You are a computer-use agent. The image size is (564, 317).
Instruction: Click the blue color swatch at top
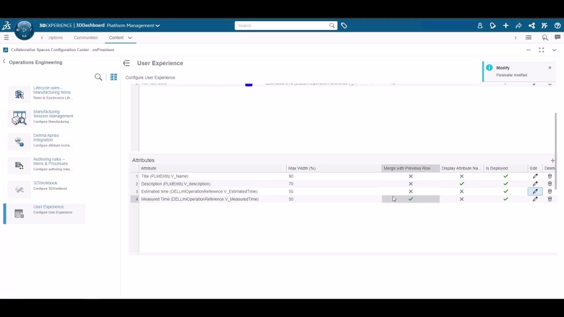249,85
